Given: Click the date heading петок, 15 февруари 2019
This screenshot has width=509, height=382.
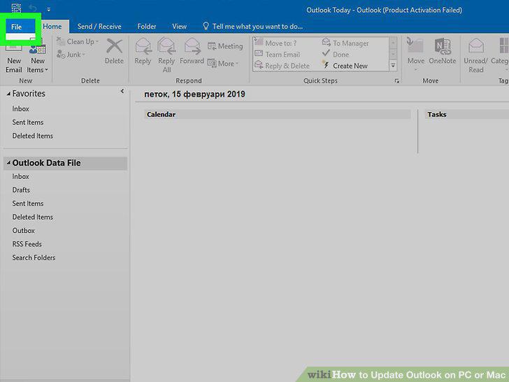Looking at the screenshot, I should point(194,94).
